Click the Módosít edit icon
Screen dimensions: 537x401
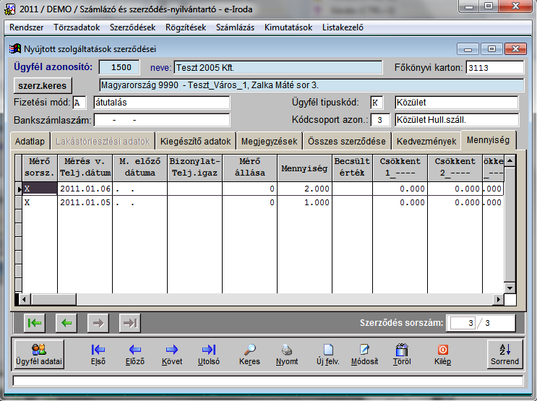pos(364,353)
